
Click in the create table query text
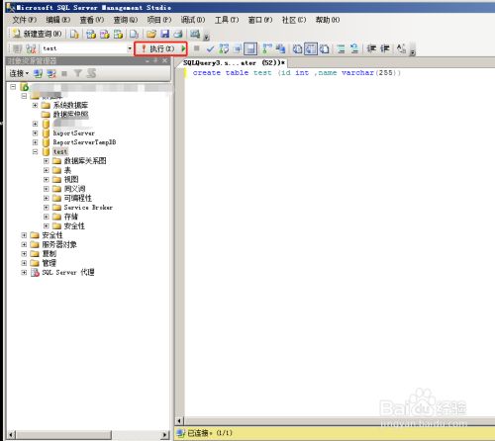coord(296,72)
